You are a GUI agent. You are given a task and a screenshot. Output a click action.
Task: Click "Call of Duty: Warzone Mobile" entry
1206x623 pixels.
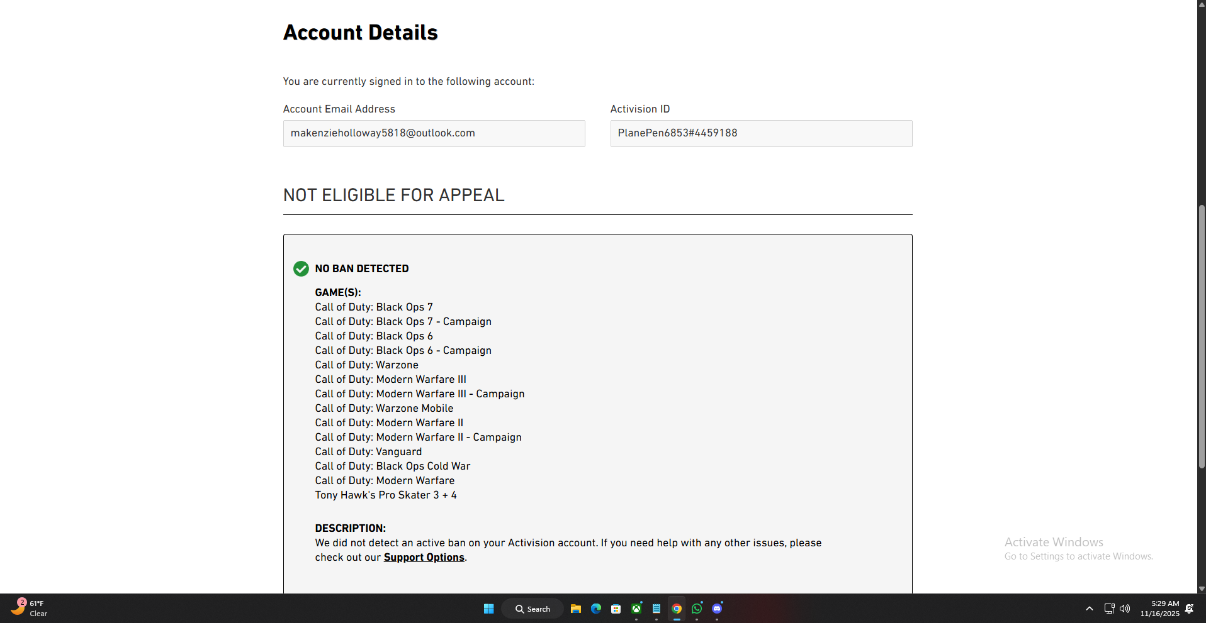coord(384,408)
